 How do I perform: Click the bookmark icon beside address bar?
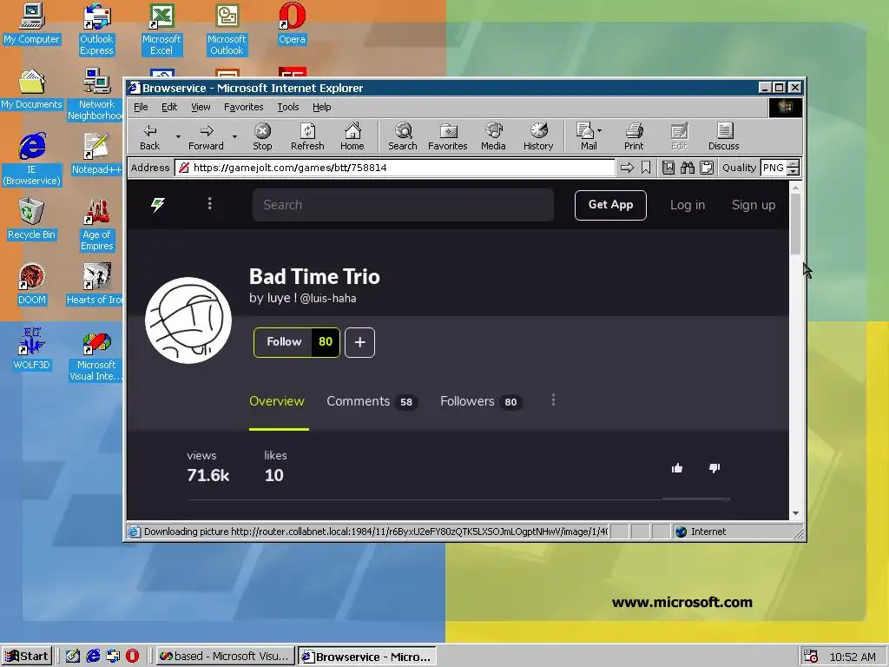tap(646, 168)
